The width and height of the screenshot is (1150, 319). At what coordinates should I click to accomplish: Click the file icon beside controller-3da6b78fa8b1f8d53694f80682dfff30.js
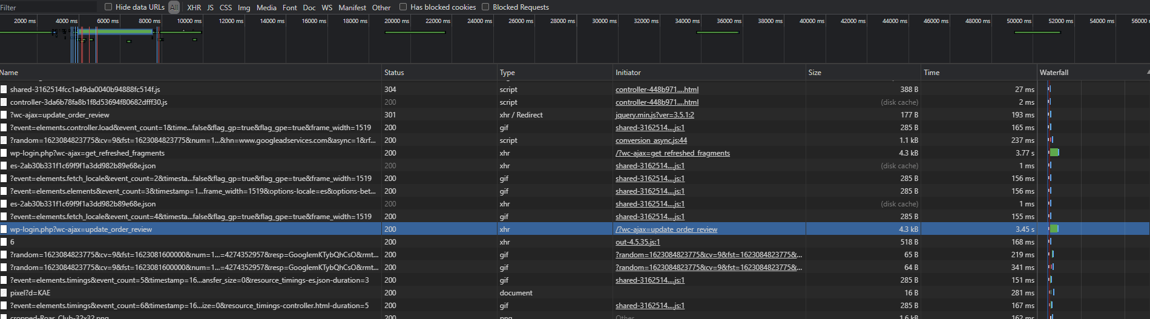[4, 102]
